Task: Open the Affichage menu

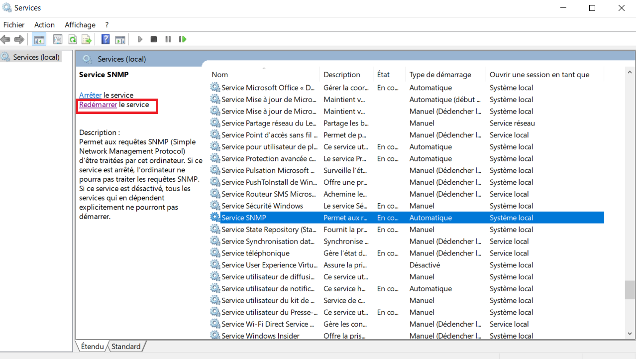Action: pyautogui.click(x=80, y=24)
